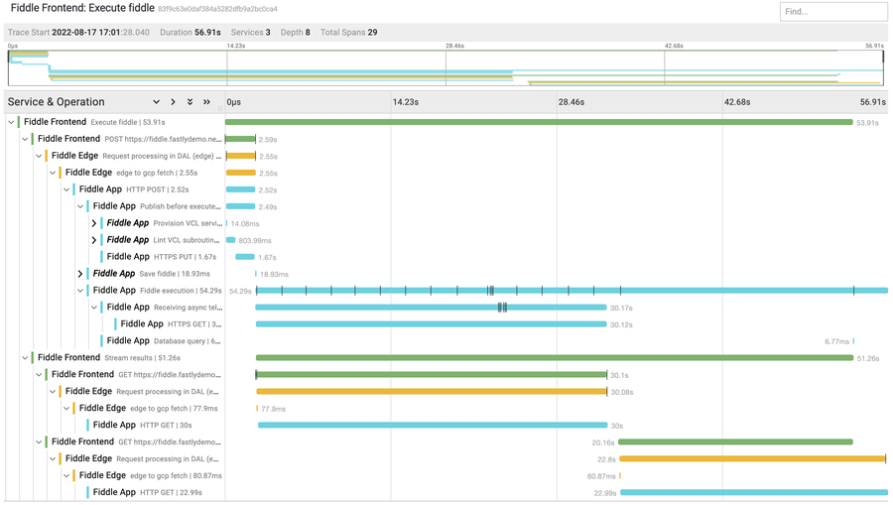This screenshot has width=893, height=505.
Task: Expand all double-chevron in Service & Operation header
Action: pos(190,102)
